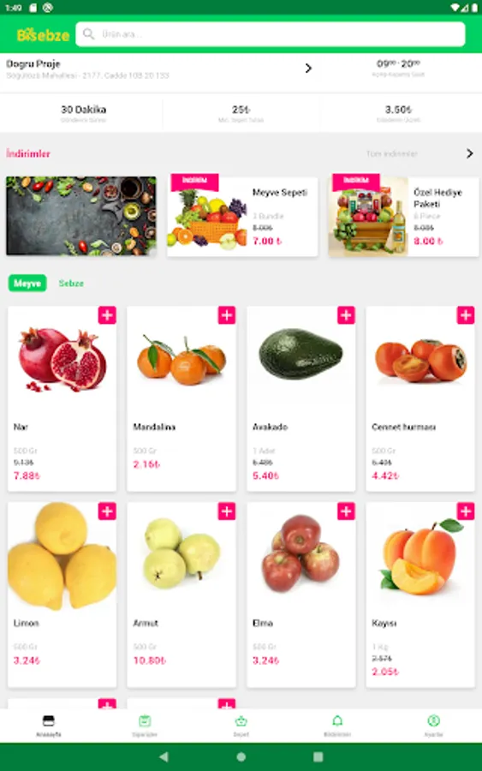Open the basket icon in bottom navigation

[x=241, y=726]
